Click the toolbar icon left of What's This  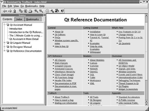pyautogui.click(x=57, y=11)
